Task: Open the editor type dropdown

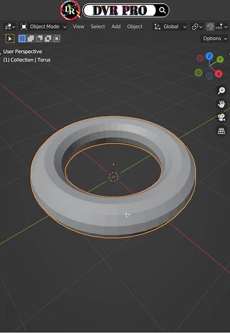Action: pos(10,27)
